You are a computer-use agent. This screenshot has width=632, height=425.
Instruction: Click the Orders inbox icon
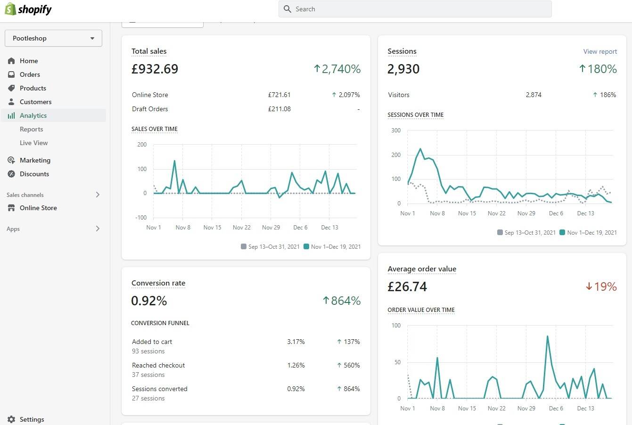pyautogui.click(x=11, y=74)
